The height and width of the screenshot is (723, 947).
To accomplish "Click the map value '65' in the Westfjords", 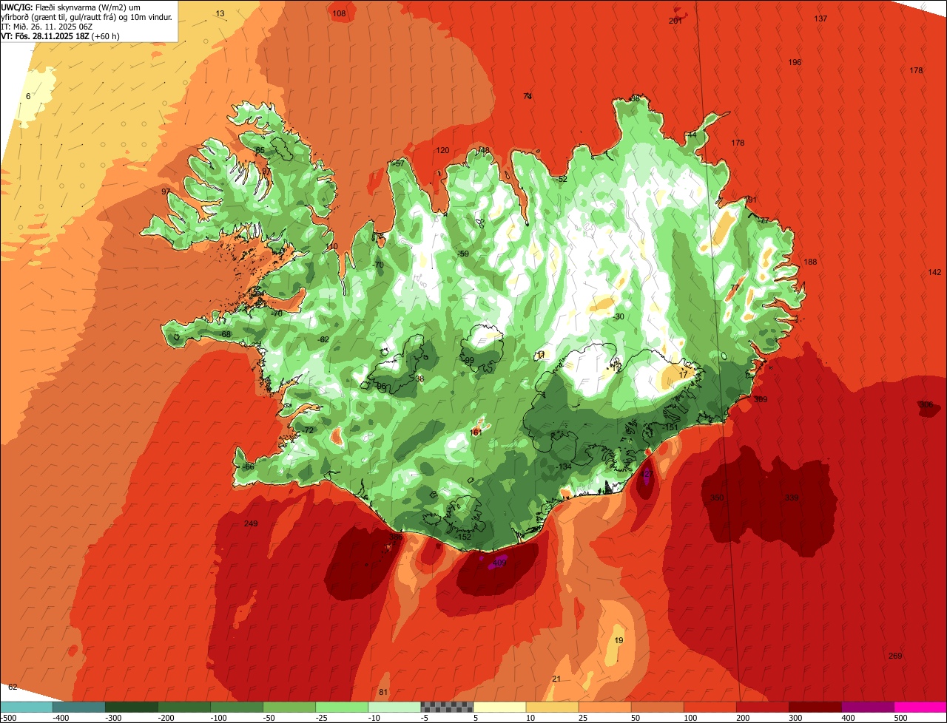I will [260, 151].
